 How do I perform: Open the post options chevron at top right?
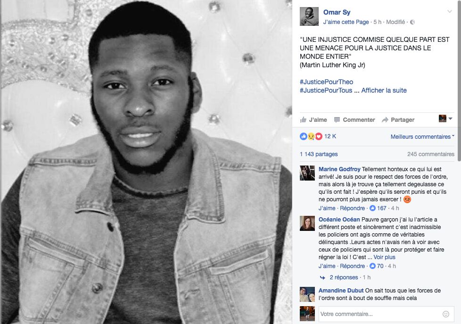pos(450,11)
